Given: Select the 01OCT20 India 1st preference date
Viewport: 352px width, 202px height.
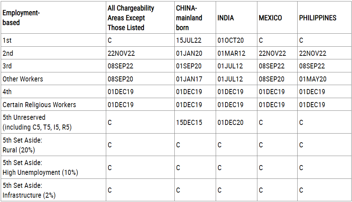Looking at the screenshot, I should [x=231, y=40].
